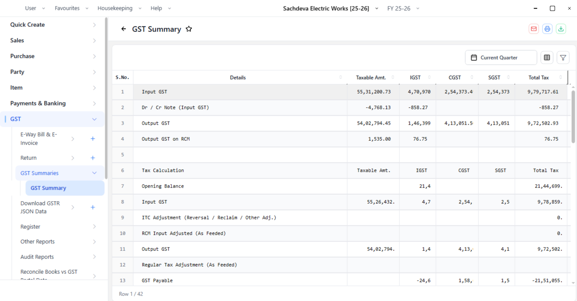The height and width of the screenshot is (301, 577).
Task: Expand the Purchase section
Action: pos(53,56)
